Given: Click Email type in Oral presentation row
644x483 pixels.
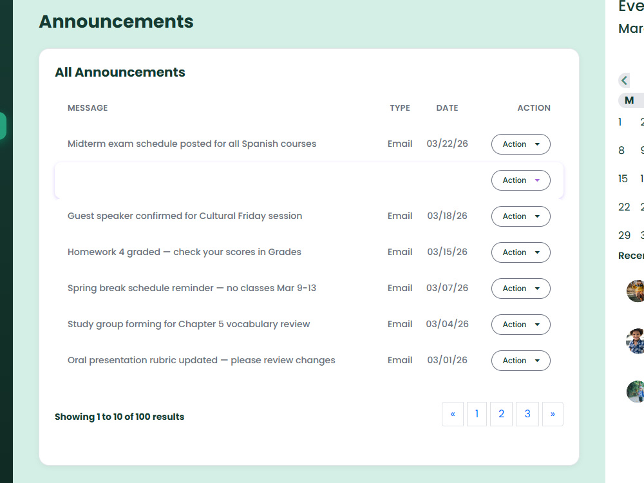Looking at the screenshot, I should coord(400,360).
